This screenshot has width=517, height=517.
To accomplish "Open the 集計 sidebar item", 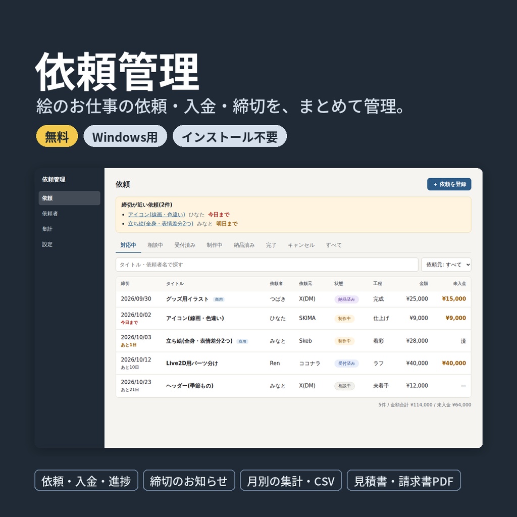I will pyautogui.click(x=69, y=229).
